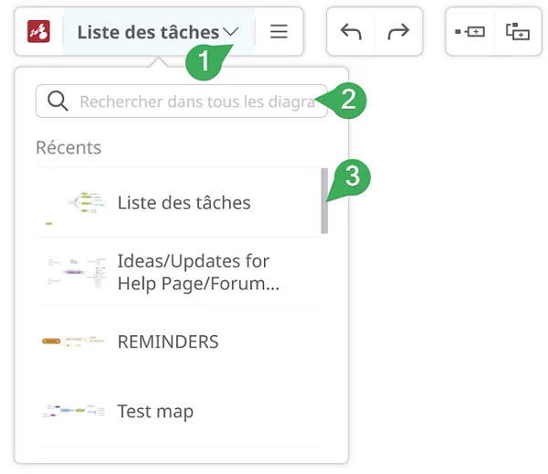Screen dimensions: 548x474
Task: Focus the Rechercher dans tous les diagrammes field
Action: pyautogui.click(x=182, y=101)
